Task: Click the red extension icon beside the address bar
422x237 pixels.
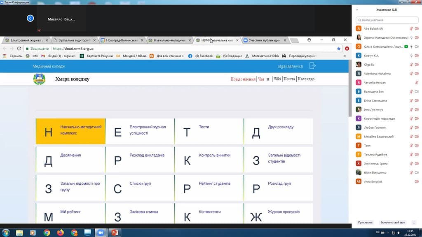Action: coord(347,49)
